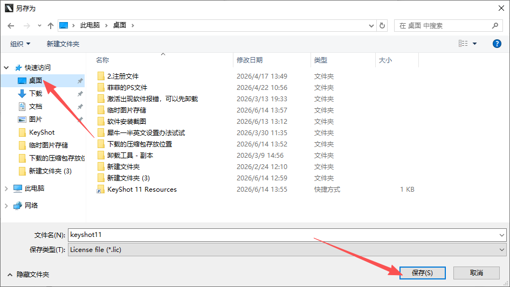This screenshot has height=287, width=510.
Task: Select the KeyShot 11 Resources shortcut
Action: 142,190
